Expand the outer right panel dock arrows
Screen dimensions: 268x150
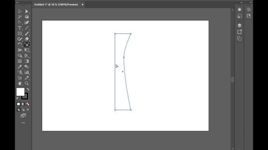coord(251,2)
